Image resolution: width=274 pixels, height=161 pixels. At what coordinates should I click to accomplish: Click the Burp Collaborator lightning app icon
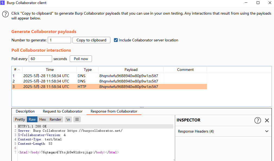(2, 3)
